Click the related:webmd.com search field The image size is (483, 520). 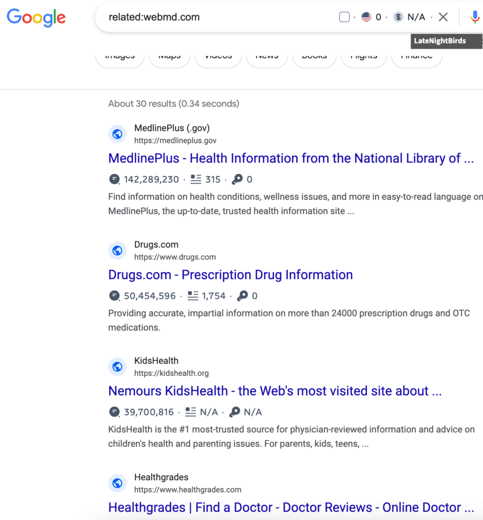(x=216, y=17)
